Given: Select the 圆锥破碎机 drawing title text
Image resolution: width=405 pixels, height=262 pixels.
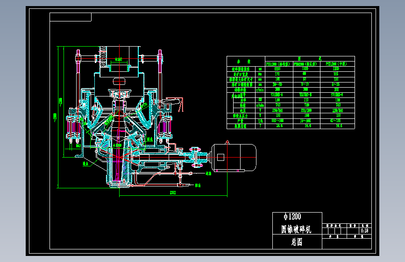Looking at the screenshot, I should pyautogui.click(x=296, y=229).
